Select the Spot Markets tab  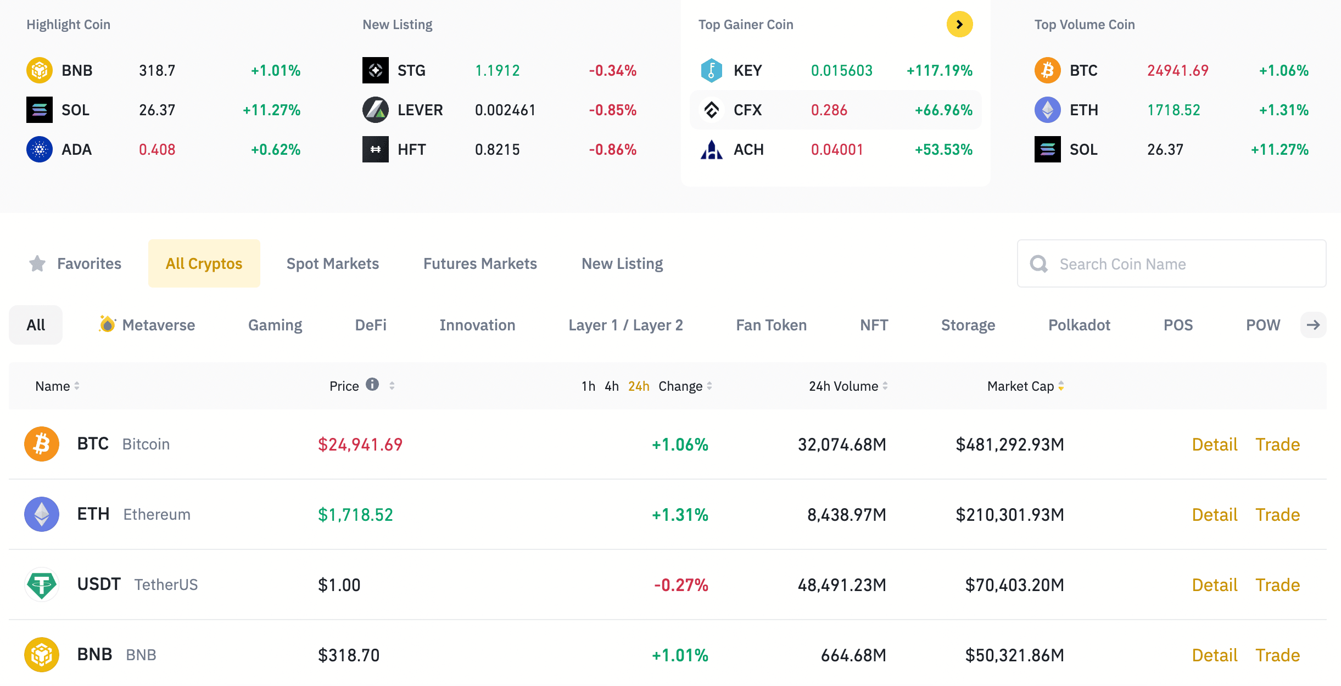pyautogui.click(x=333, y=263)
